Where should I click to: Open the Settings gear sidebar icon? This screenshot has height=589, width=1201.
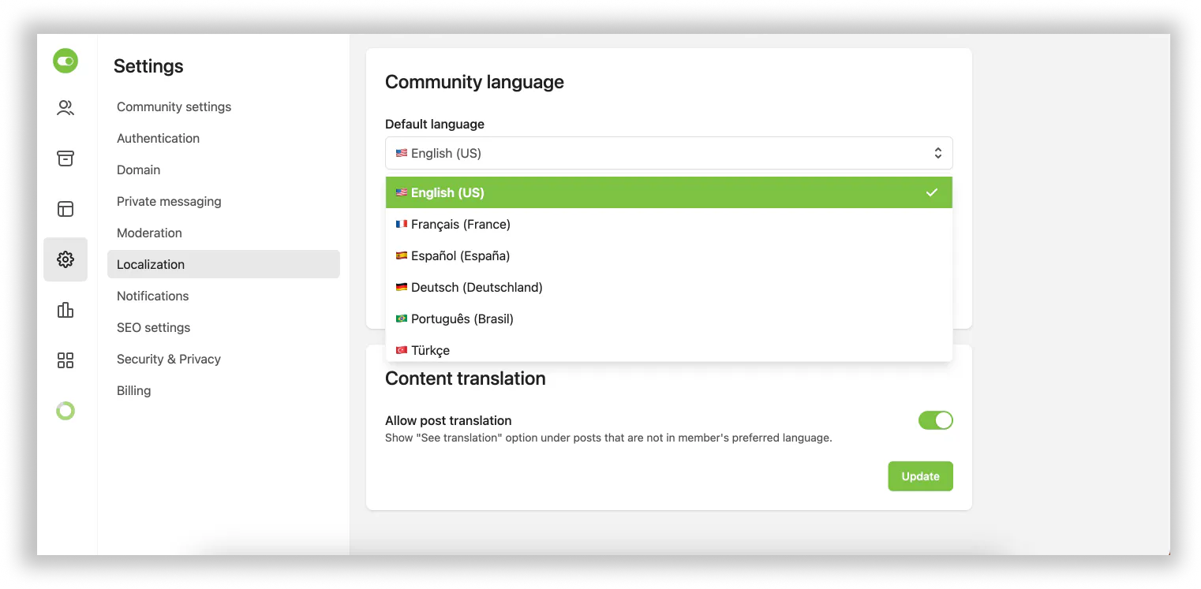[x=65, y=259]
